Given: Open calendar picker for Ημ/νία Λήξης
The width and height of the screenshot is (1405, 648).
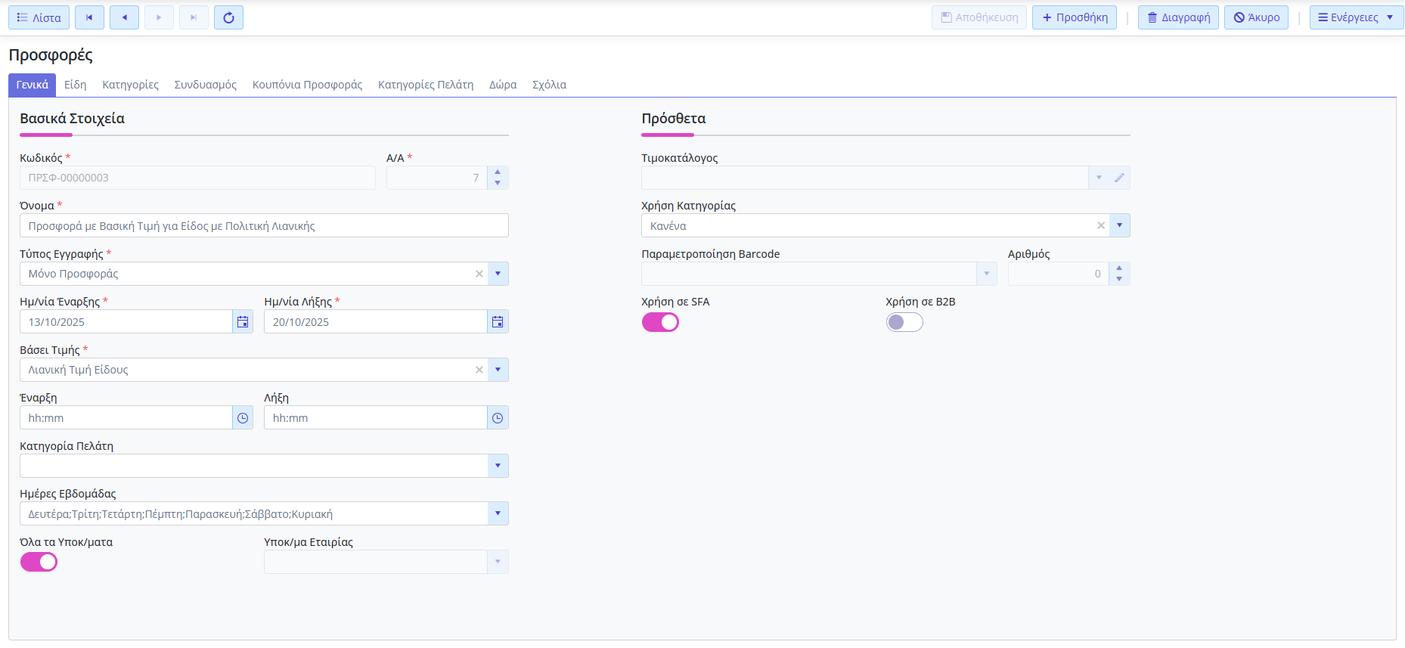Looking at the screenshot, I should (498, 322).
